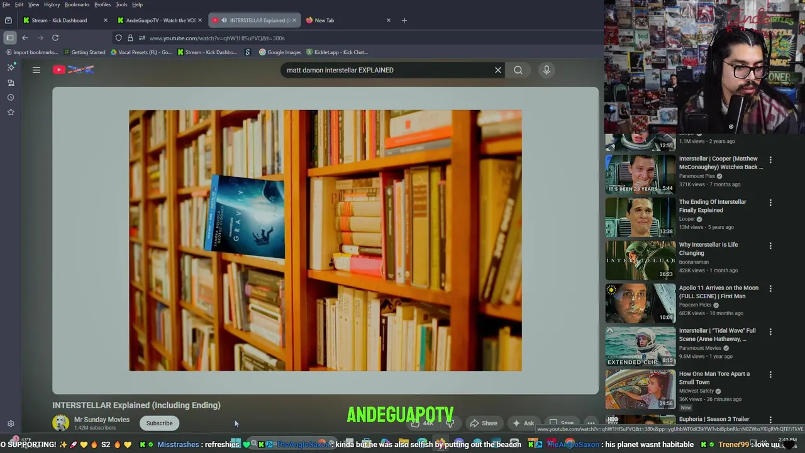This screenshot has height=453, width=805.
Task: Clear the YouTube search text with X
Action: pyautogui.click(x=498, y=70)
